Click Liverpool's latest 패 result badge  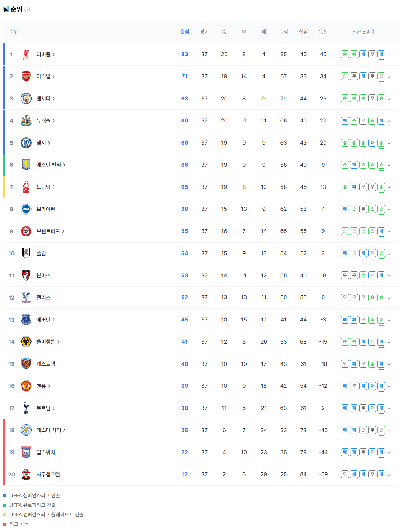click(381, 54)
